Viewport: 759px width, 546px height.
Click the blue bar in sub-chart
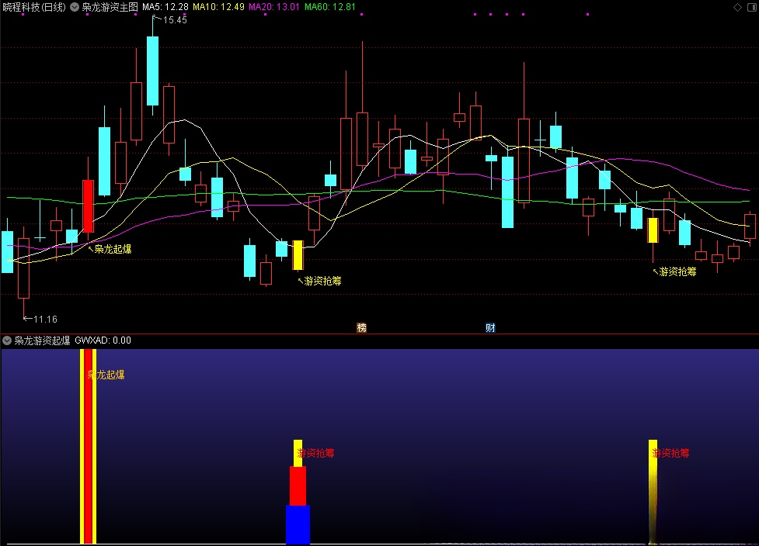[x=298, y=524]
